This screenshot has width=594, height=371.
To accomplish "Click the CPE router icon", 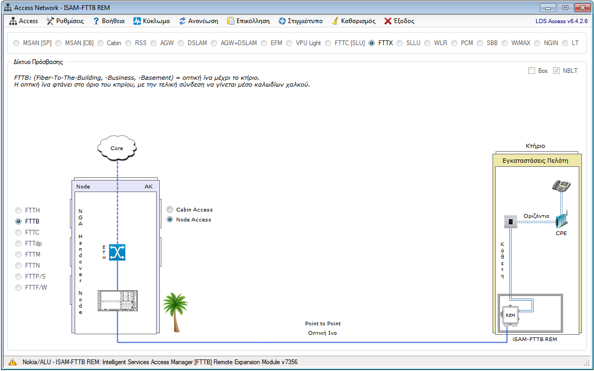I will (561, 219).
